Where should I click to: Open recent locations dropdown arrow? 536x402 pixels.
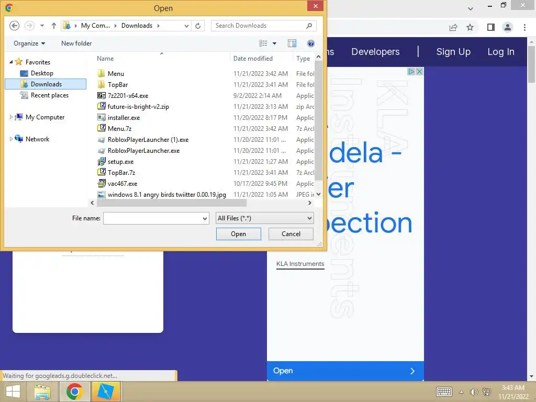click(42, 26)
